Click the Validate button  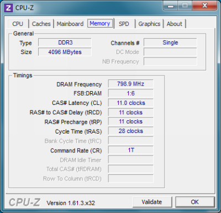(152, 202)
